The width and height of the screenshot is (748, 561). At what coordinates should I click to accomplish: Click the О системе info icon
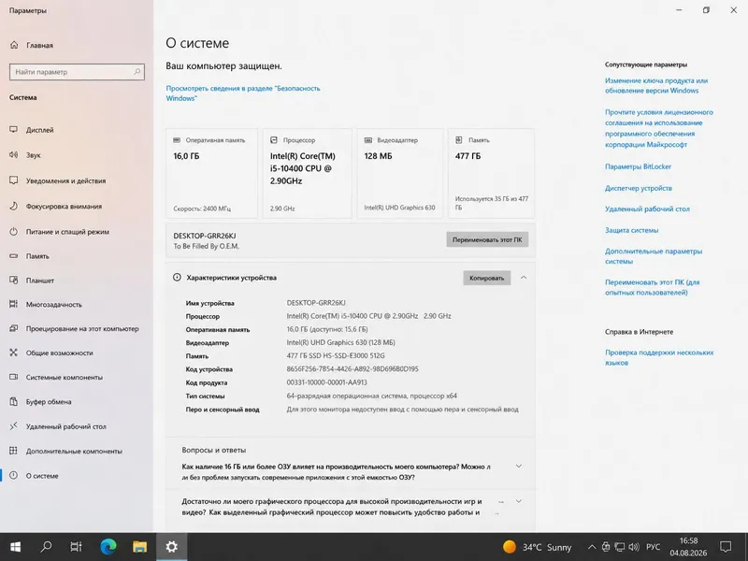click(x=14, y=475)
